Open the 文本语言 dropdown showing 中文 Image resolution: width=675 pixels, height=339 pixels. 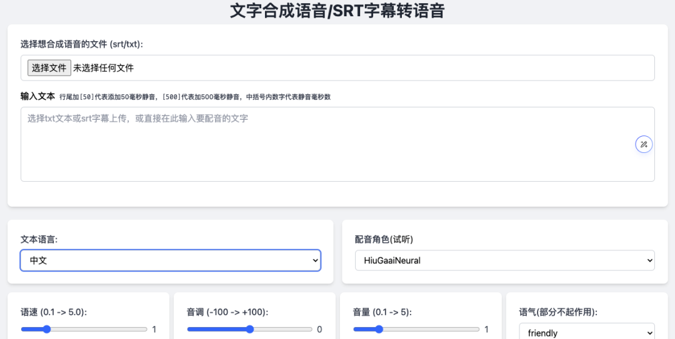(x=171, y=260)
